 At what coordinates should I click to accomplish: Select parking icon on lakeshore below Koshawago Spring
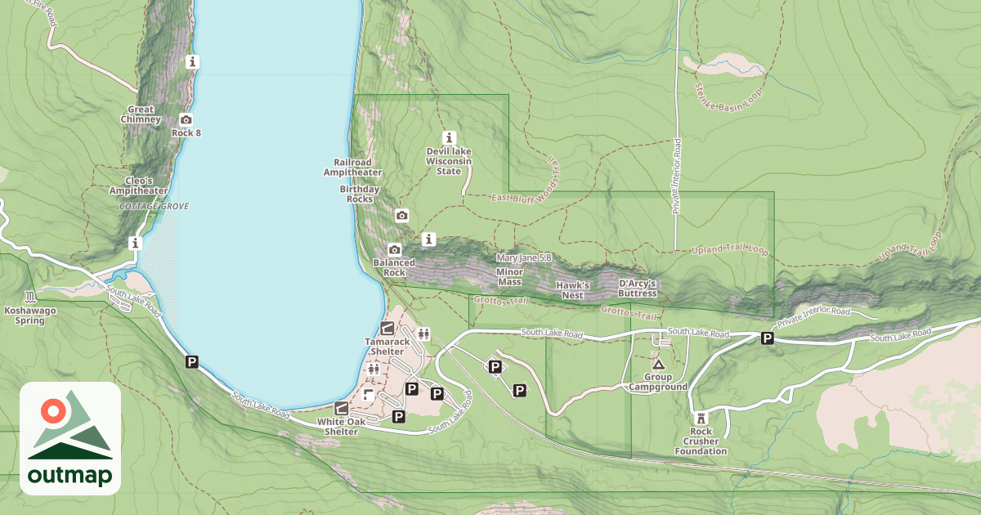192,361
